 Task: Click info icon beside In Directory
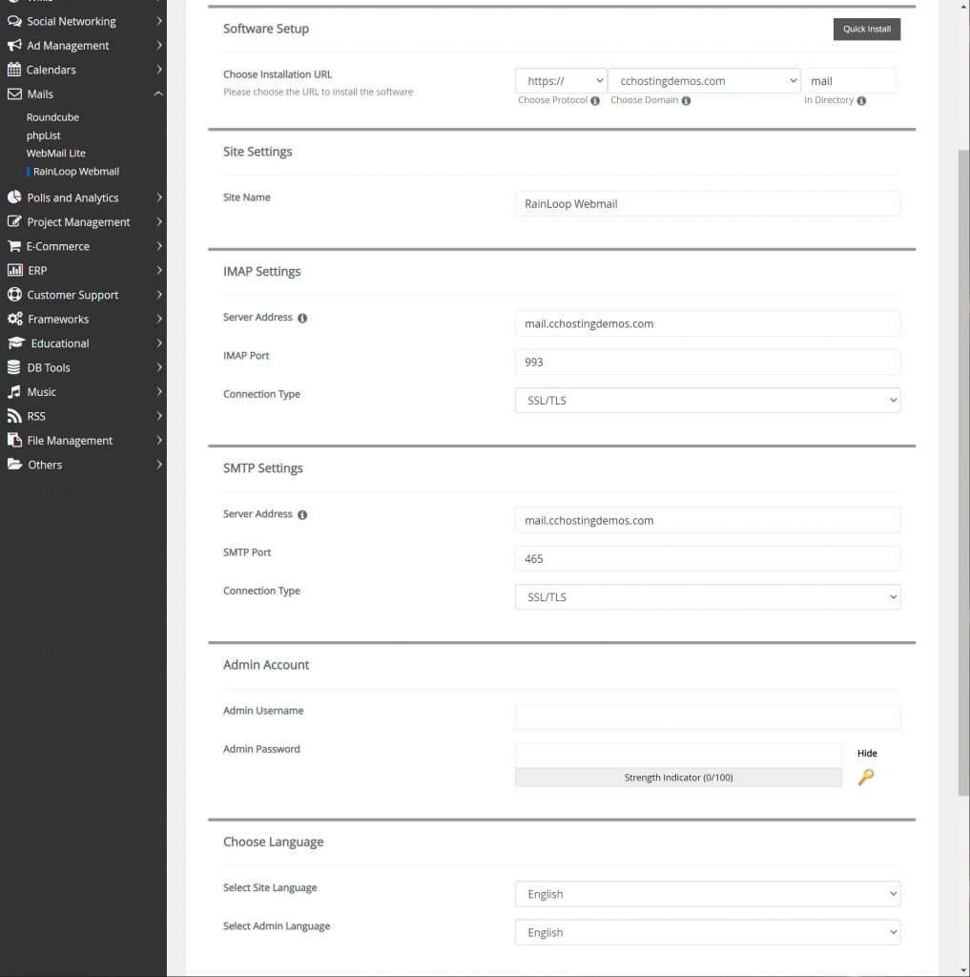[861, 101]
